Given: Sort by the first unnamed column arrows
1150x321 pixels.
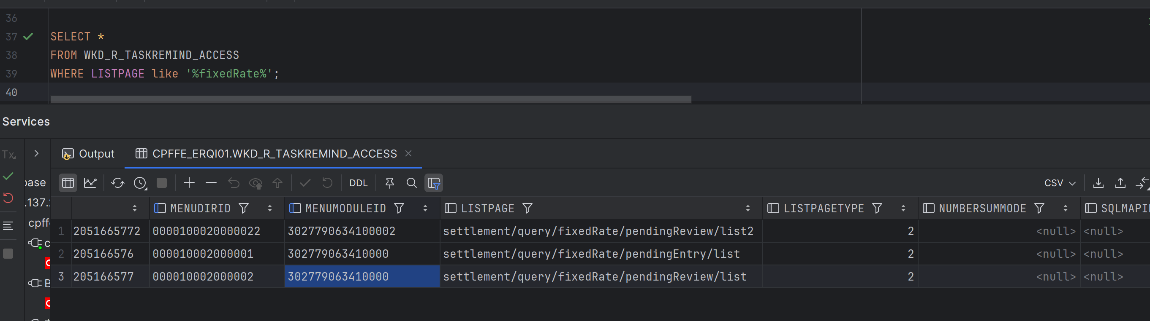Looking at the screenshot, I should pyautogui.click(x=135, y=209).
